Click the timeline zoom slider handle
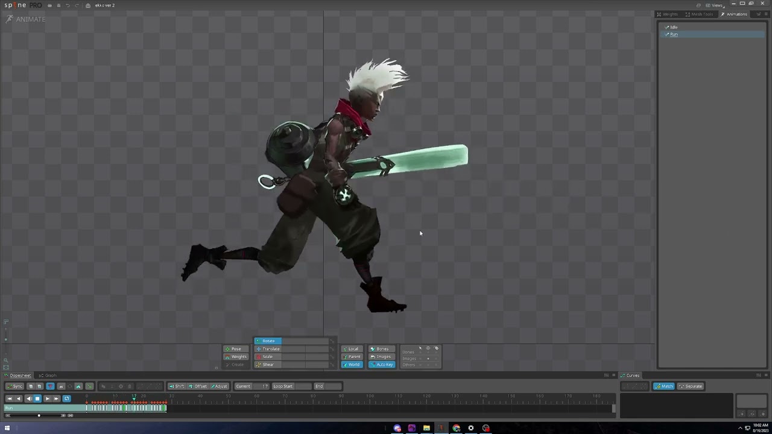 (x=39, y=415)
